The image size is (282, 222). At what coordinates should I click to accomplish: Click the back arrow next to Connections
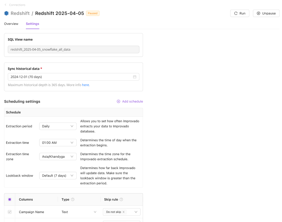[x=6, y=5]
